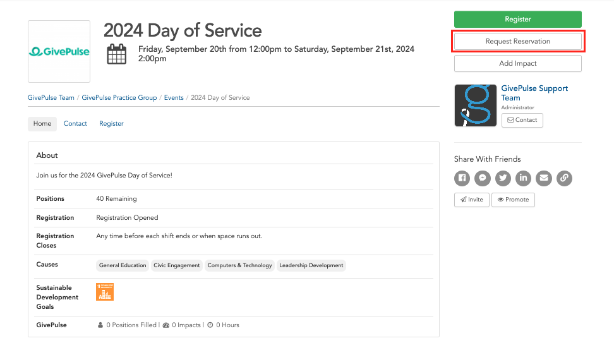Click Add Impact button
This screenshot has height=343, width=614.
(518, 63)
